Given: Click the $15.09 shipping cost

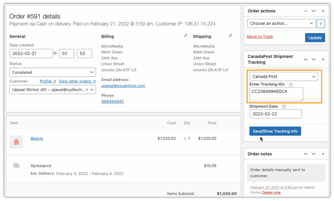Looking at the screenshot, I should [210, 166].
